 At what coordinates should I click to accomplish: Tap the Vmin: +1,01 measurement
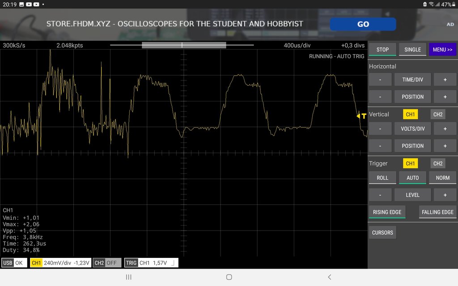point(21,218)
